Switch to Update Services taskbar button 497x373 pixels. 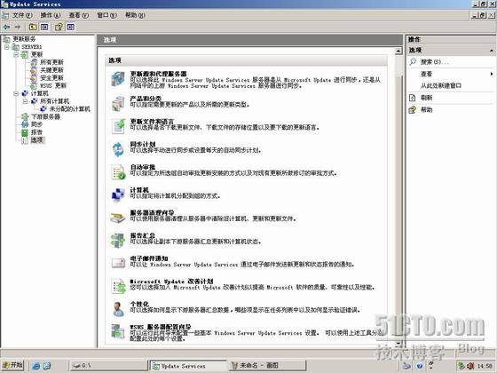click(188, 366)
